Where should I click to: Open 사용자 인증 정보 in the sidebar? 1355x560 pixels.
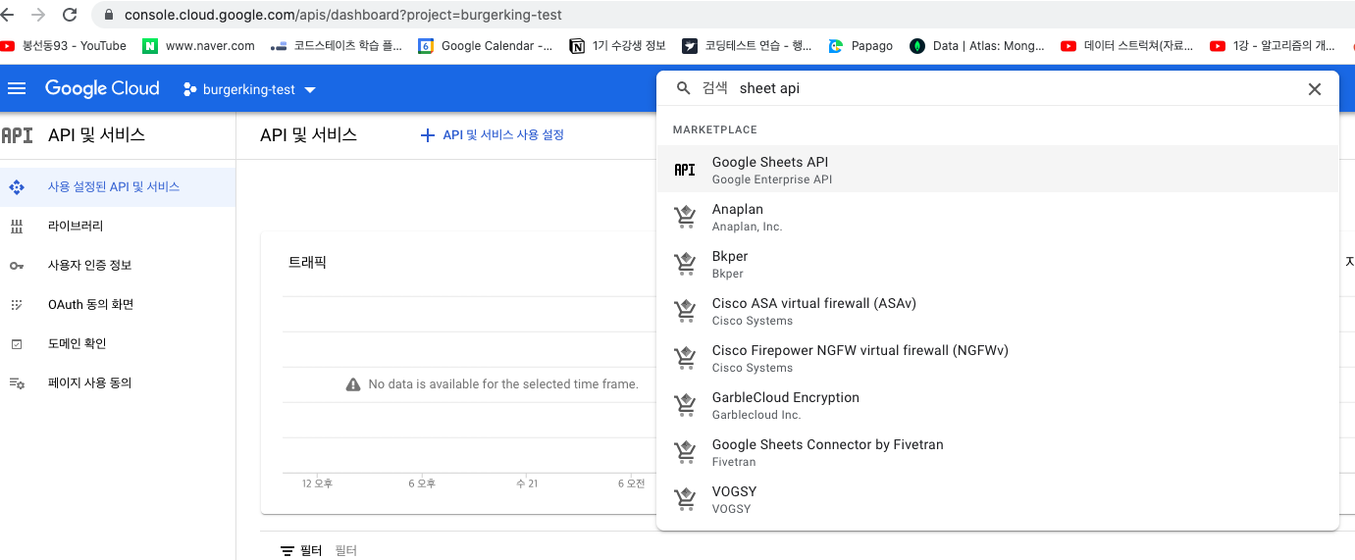pos(118,265)
